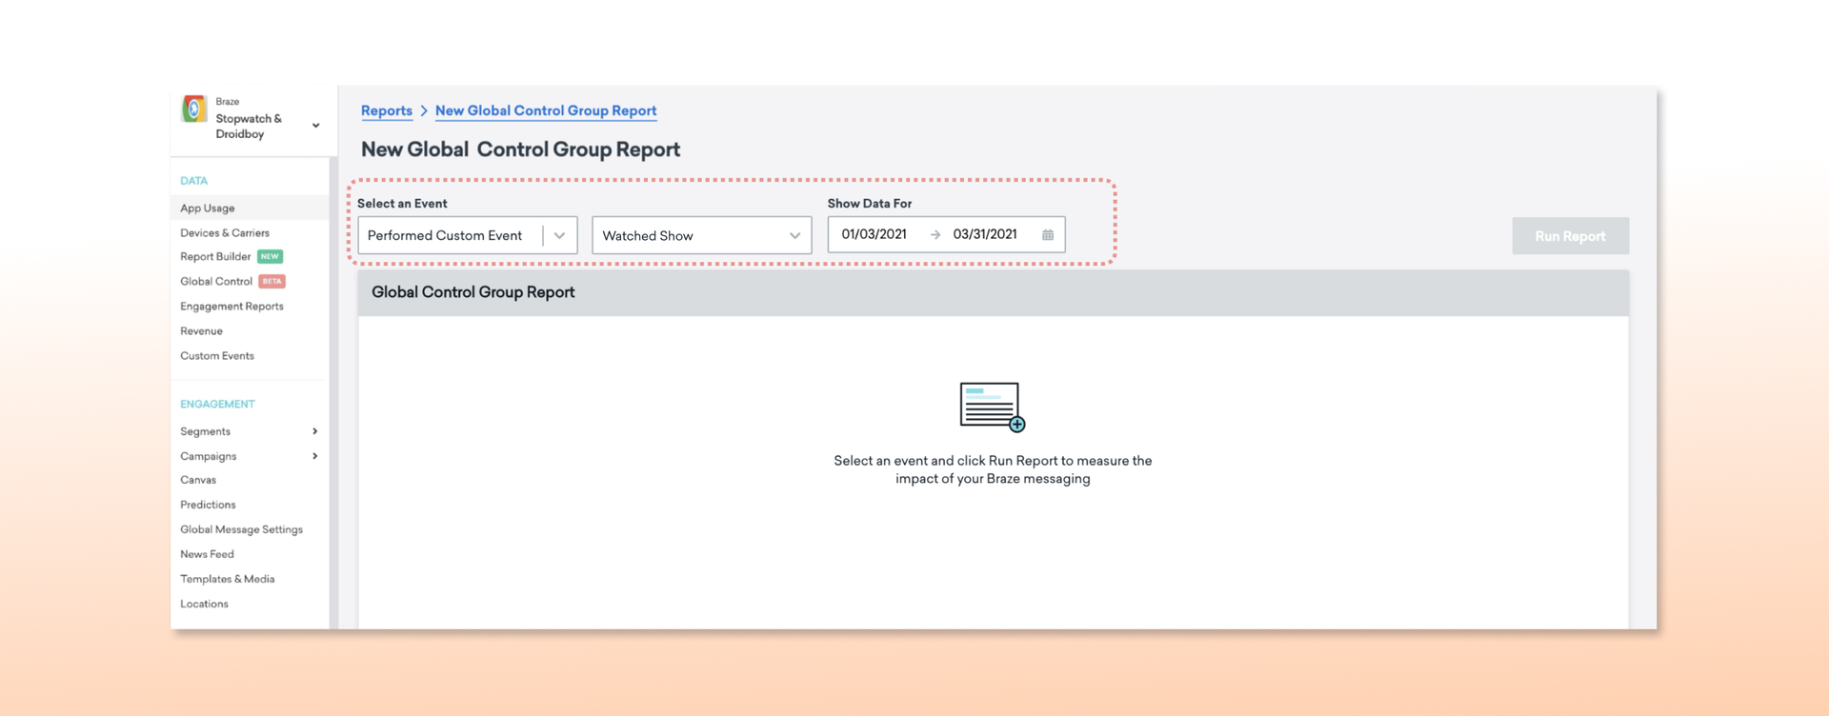Viewport: 1829px width, 716px height.
Task: Expand the Segments submenu arrow
Action: [x=314, y=431]
